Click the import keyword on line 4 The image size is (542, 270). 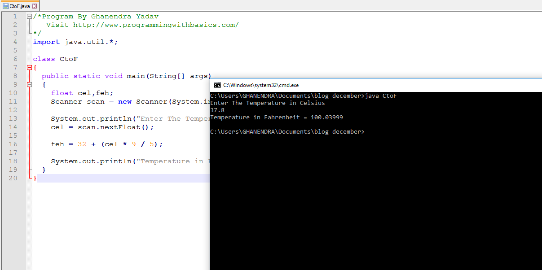pos(46,42)
